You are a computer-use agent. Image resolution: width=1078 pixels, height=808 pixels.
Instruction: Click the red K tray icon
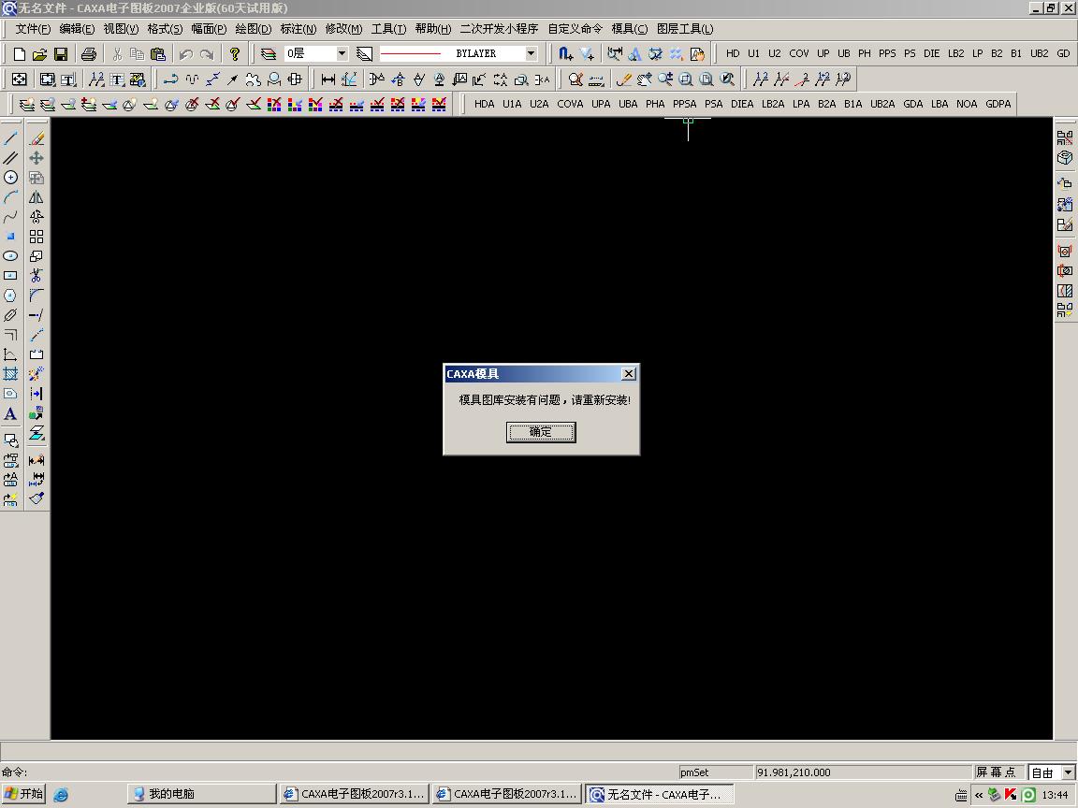pyautogui.click(x=1011, y=795)
